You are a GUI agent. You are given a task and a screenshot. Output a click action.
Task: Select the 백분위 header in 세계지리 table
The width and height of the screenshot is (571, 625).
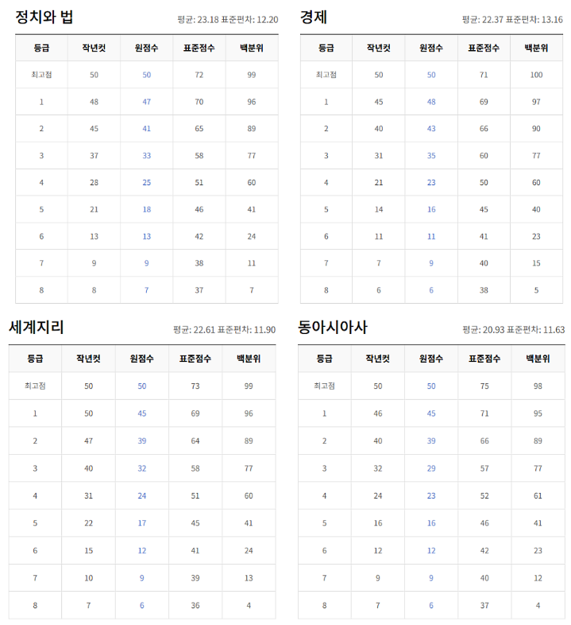point(249,359)
